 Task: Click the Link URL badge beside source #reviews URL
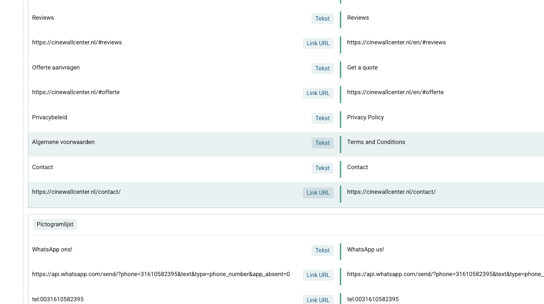(x=318, y=43)
